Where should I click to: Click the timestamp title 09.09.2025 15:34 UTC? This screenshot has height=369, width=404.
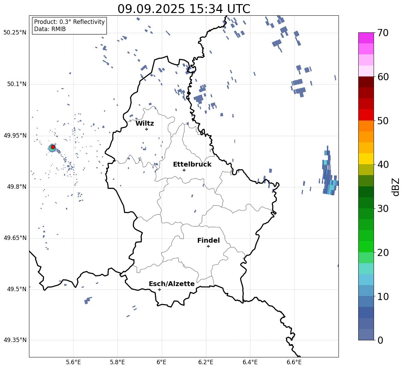click(184, 9)
